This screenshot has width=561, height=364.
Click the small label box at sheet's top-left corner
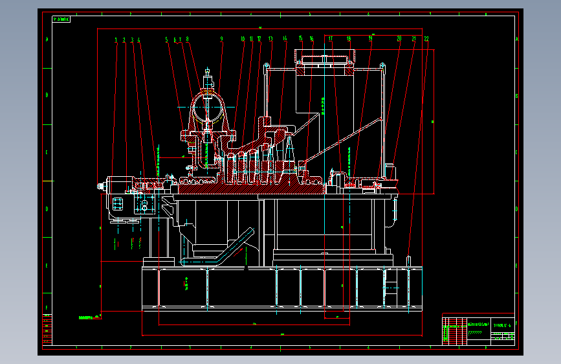(x=61, y=19)
